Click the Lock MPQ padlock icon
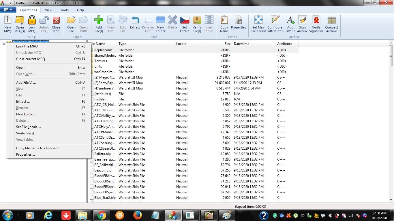 pos(32,24)
